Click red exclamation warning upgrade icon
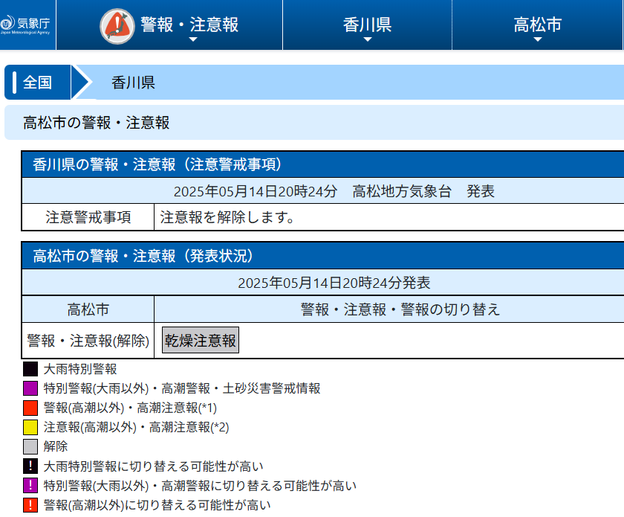 coord(30,505)
